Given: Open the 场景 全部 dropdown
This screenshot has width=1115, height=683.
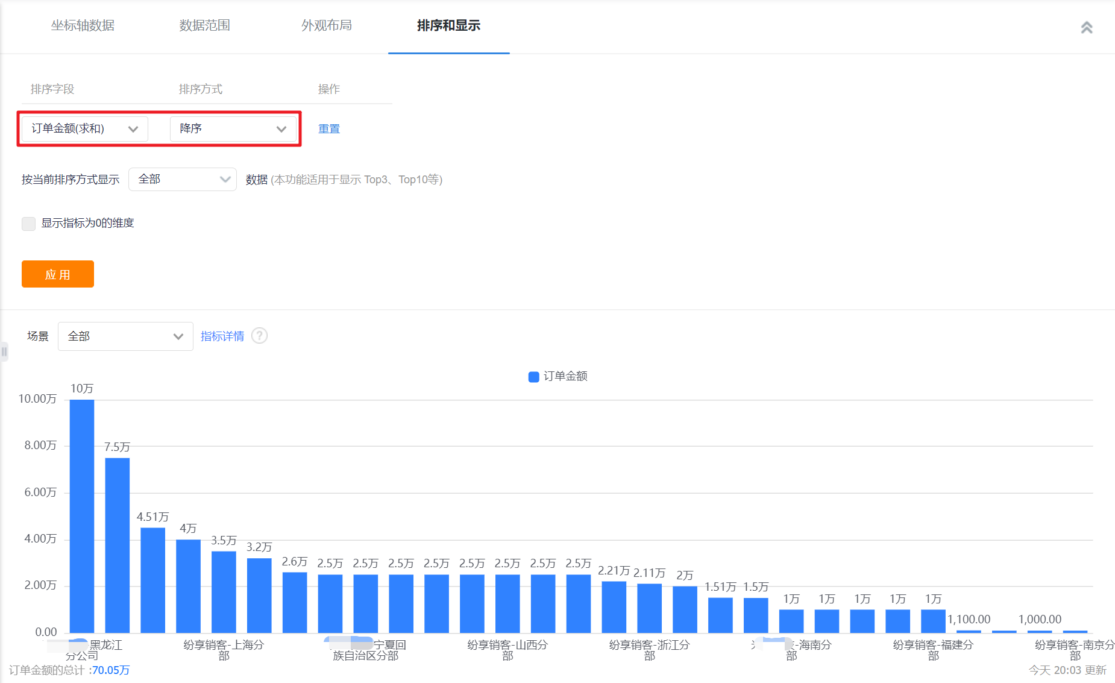Looking at the screenshot, I should (125, 336).
